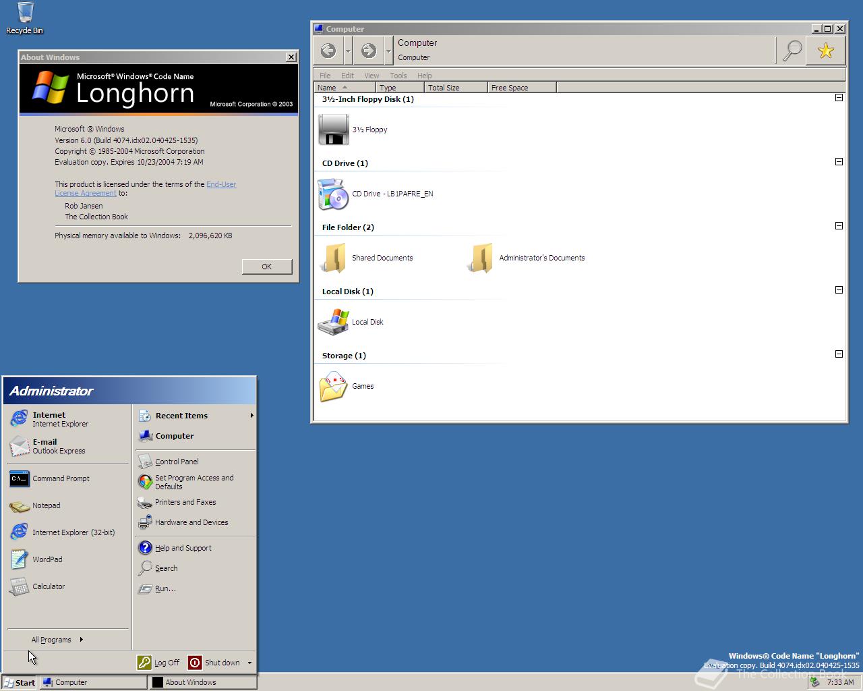Open Notepad from Start menu

(x=67, y=505)
